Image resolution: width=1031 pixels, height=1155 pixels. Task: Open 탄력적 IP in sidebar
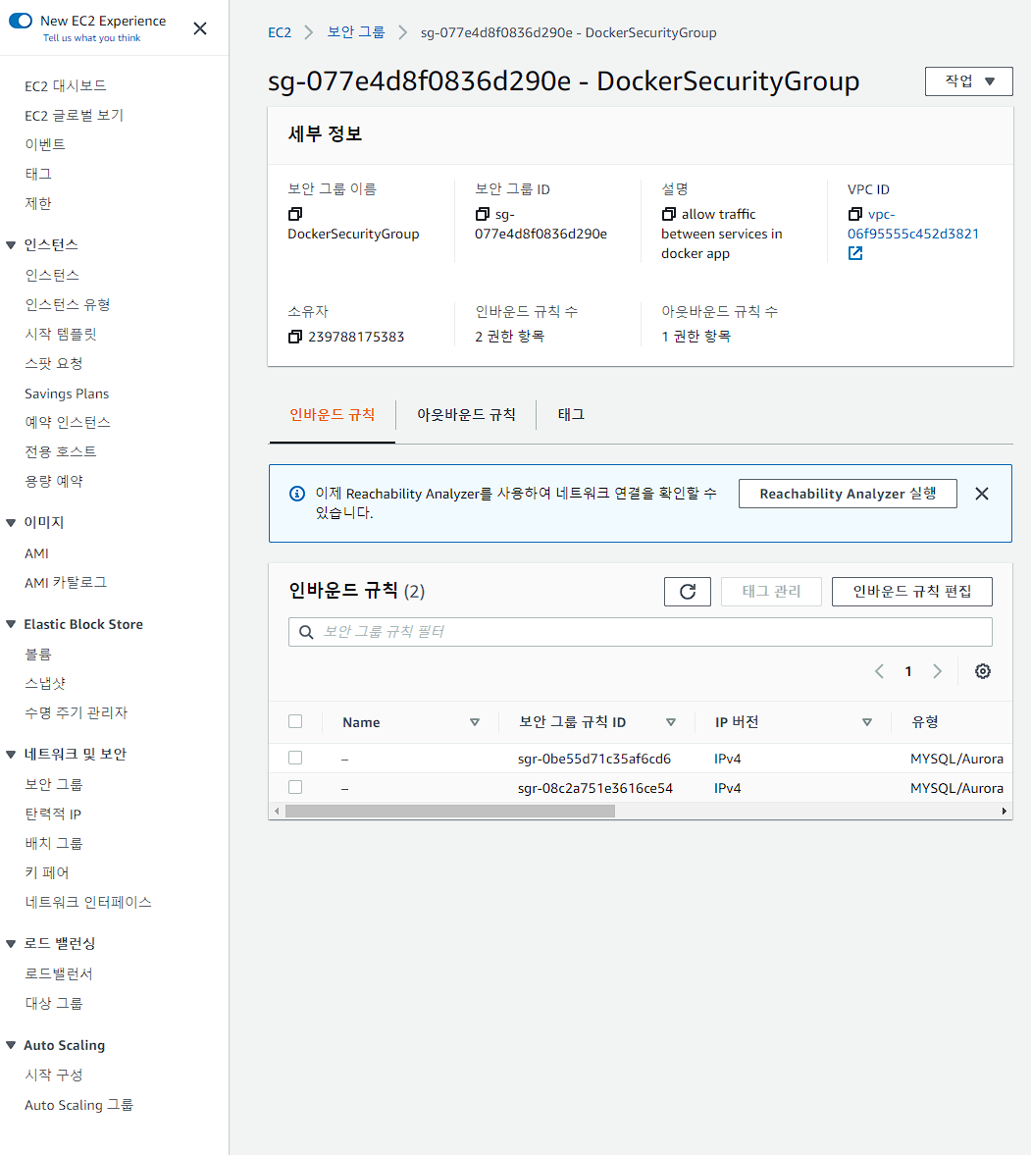coord(53,814)
